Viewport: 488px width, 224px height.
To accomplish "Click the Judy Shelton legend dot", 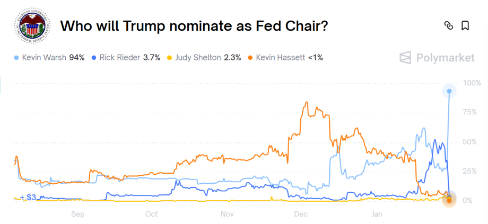I will (x=170, y=57).
